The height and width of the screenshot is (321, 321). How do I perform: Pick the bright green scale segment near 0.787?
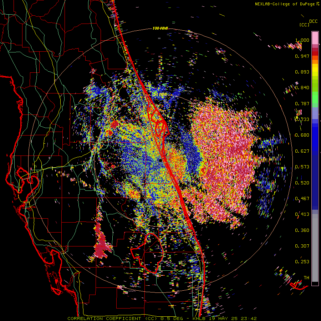click(x=315, y=98)
